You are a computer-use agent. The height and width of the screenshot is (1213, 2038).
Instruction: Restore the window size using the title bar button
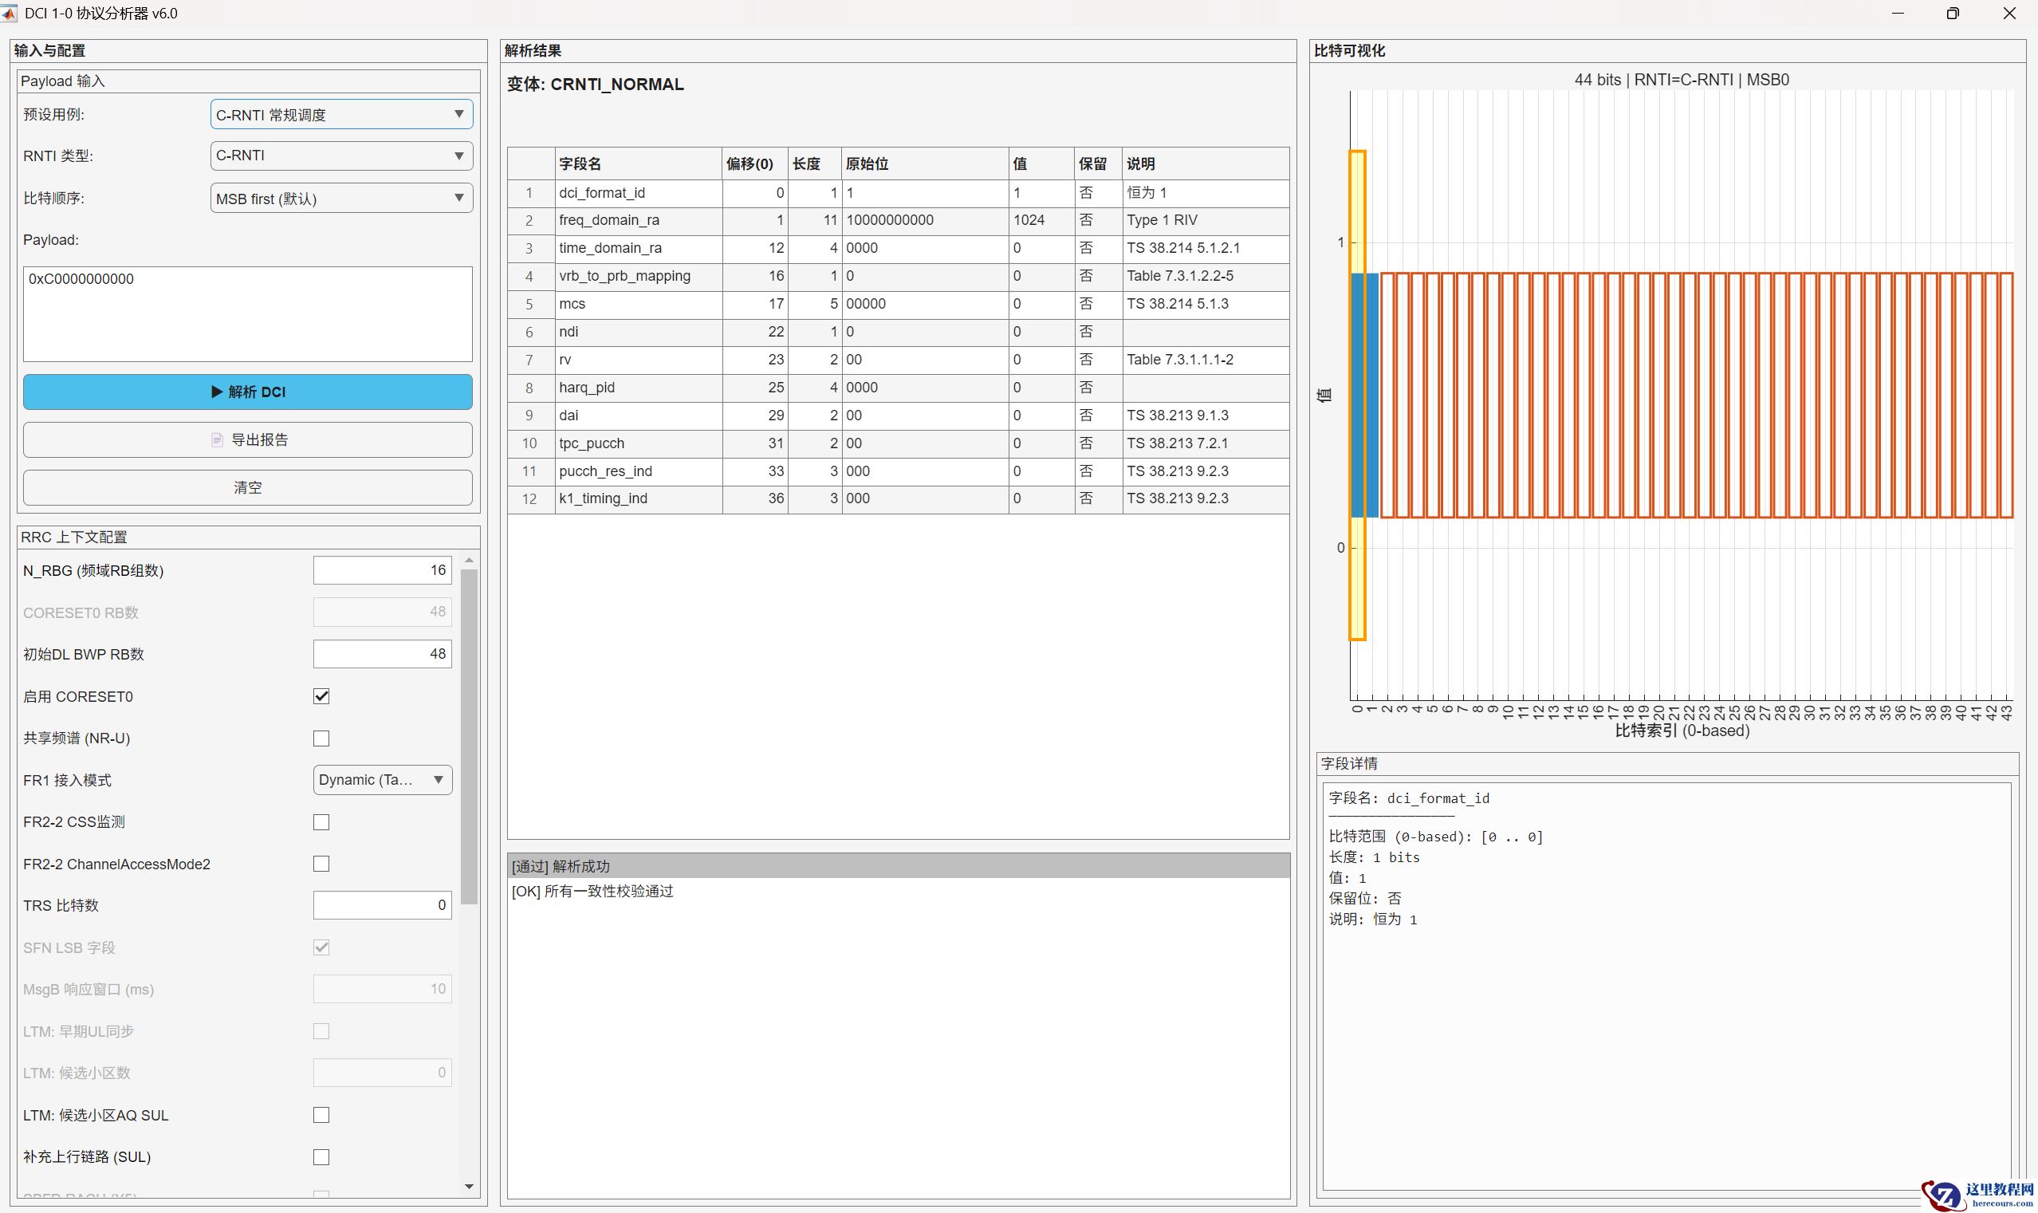1952,13
